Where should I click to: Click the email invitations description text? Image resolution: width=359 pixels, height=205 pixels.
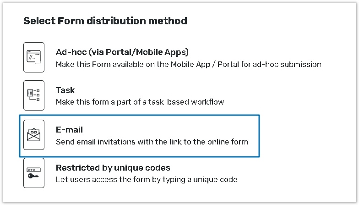click(152, 142)
